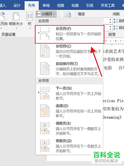The width and height of the screenshot is (124, 166).
Task: Click the 绘图 draw tab
Action: [75, 5]
